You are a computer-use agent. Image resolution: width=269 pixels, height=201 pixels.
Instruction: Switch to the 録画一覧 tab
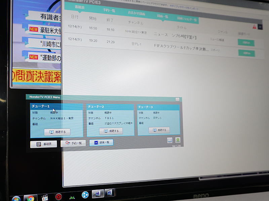(x=162, y=16)
